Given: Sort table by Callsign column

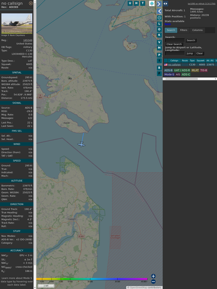Looking at the screenshot, I should click(174, 61).
